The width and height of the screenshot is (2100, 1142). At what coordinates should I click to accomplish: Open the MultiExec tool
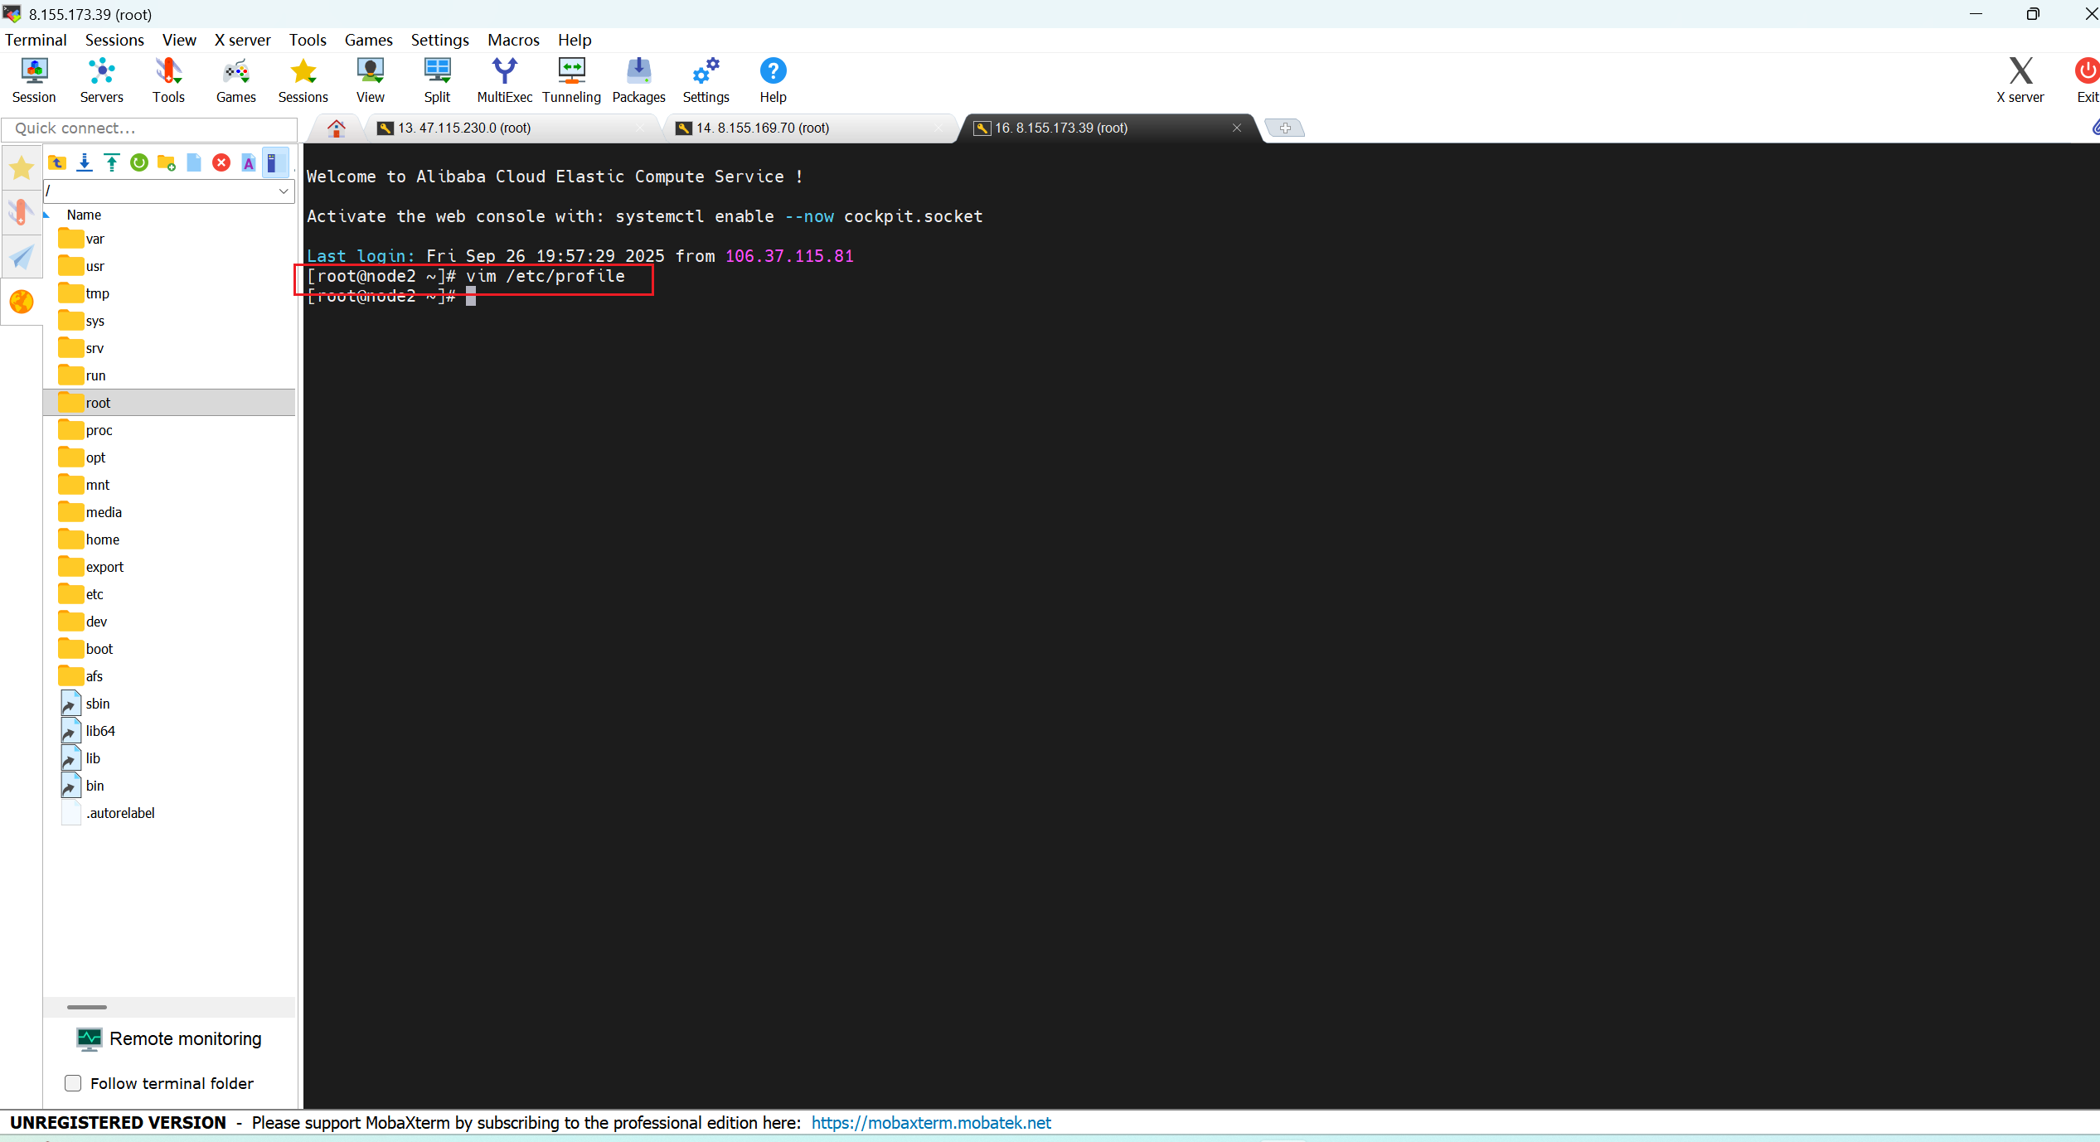pos(503,79)
